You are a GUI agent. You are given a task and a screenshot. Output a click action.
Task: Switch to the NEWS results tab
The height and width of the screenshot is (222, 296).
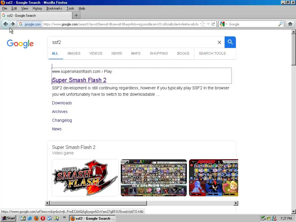tap(117, 53)
